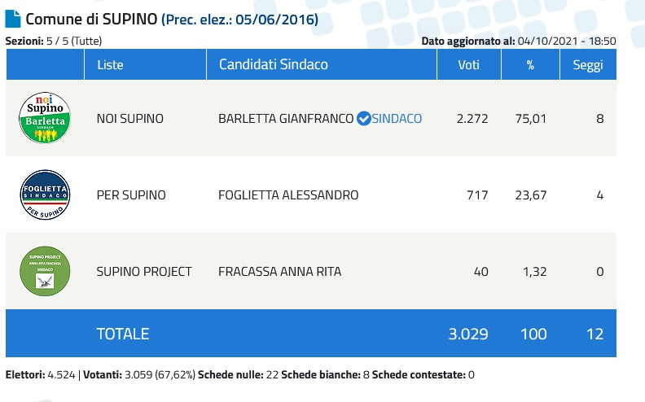Click the Foglietta Sindaco Per Supino logo
645x402 pixels.
click(x=45, y=195)
